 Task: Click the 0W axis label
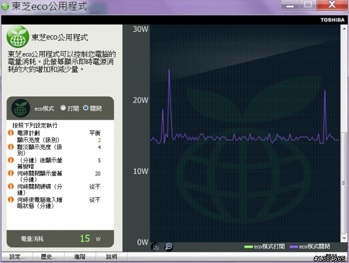click(x=143, y=242)
